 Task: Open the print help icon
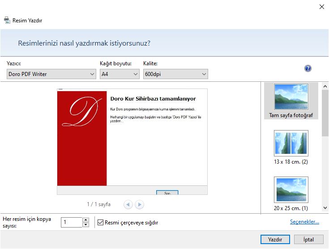click(308, 68)
